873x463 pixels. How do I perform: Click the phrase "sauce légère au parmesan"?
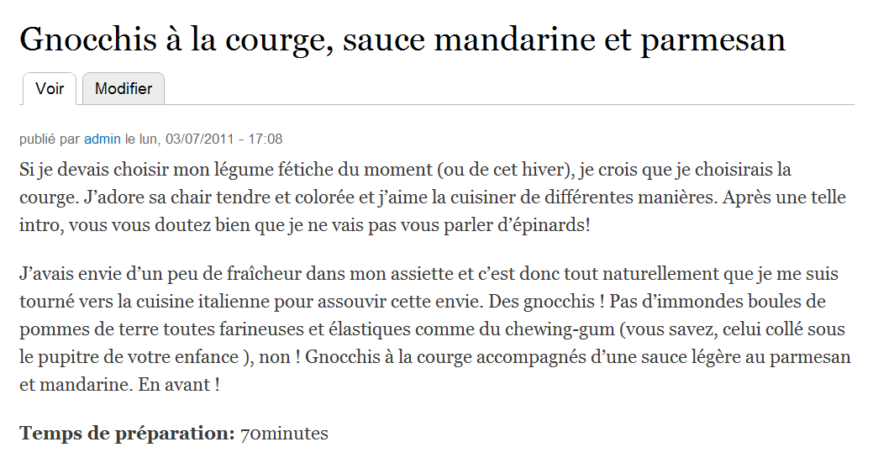point(750,357)
